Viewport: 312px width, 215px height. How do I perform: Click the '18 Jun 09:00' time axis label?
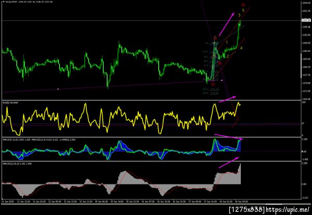[241, 201]
